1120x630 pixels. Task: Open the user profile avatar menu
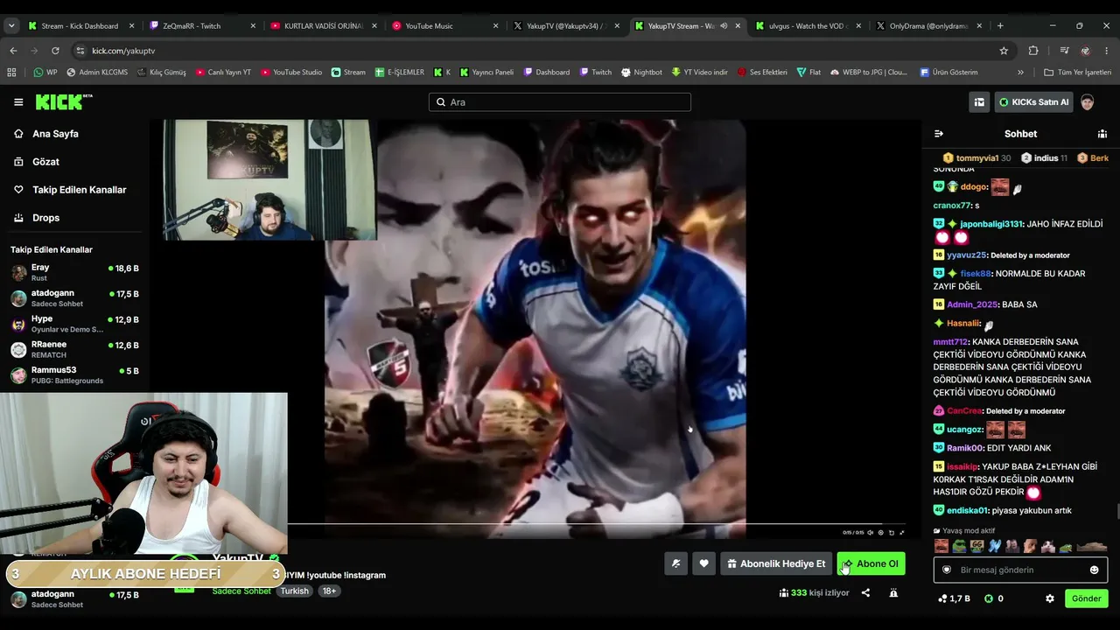1087,102
